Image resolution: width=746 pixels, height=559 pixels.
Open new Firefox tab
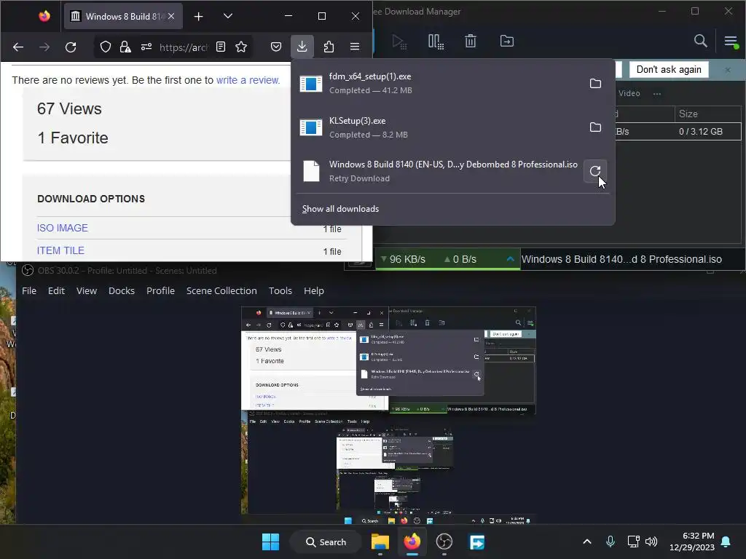point(198,17)
